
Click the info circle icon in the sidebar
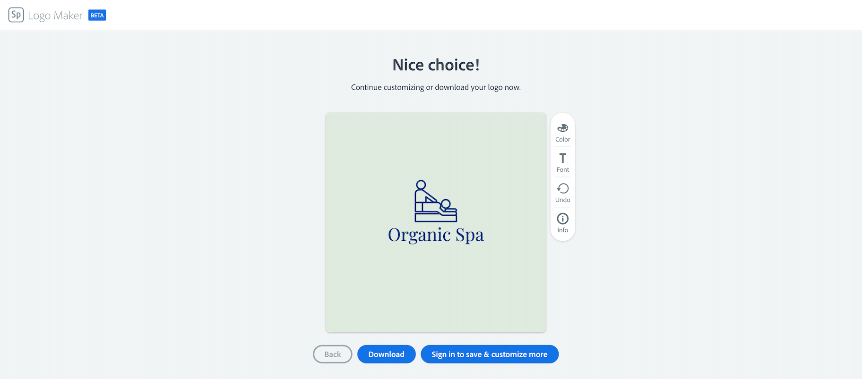(562, 219)
